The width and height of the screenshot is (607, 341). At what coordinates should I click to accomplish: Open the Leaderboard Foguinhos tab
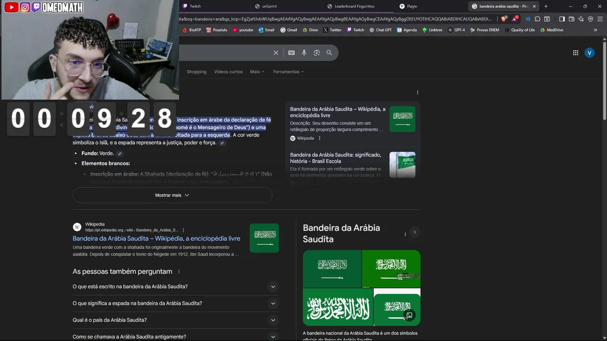pyautogui.click(x=358, y=6)
